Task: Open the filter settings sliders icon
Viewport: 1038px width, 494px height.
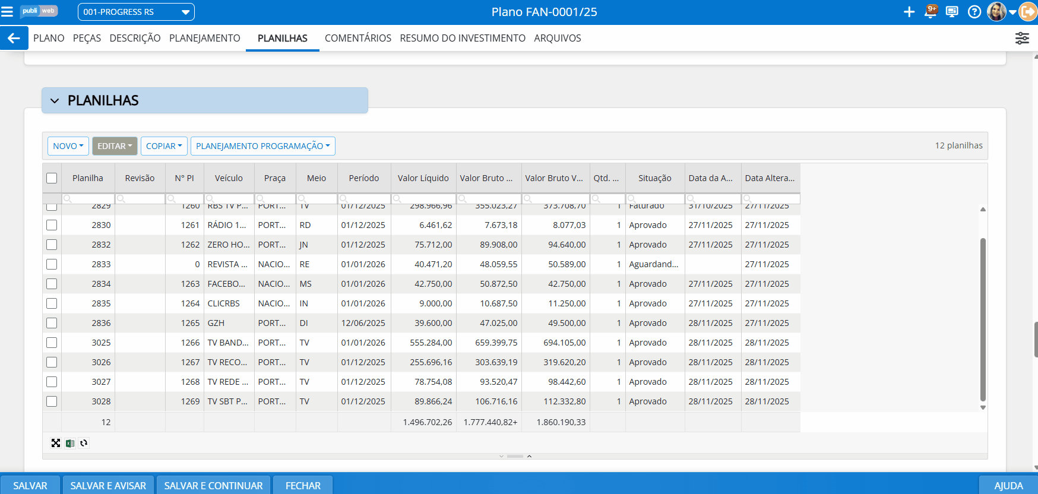Action: (x=1021, y=38)
